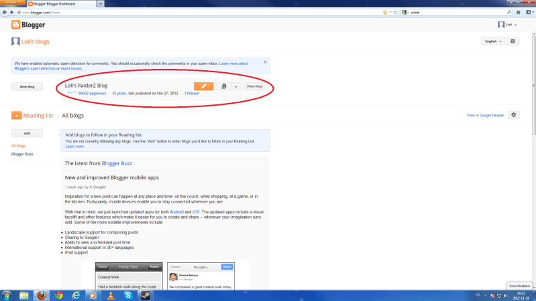
Task: Open the Loli's RaiderZ Blog title
Action: pos(86,86)
